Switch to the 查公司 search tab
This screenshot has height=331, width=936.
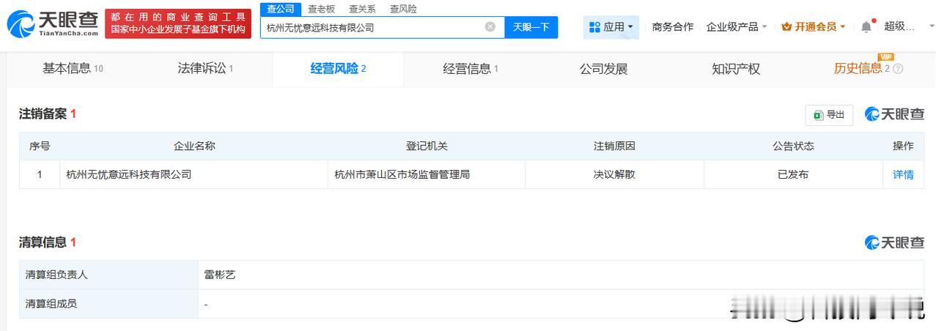(281, 9)
